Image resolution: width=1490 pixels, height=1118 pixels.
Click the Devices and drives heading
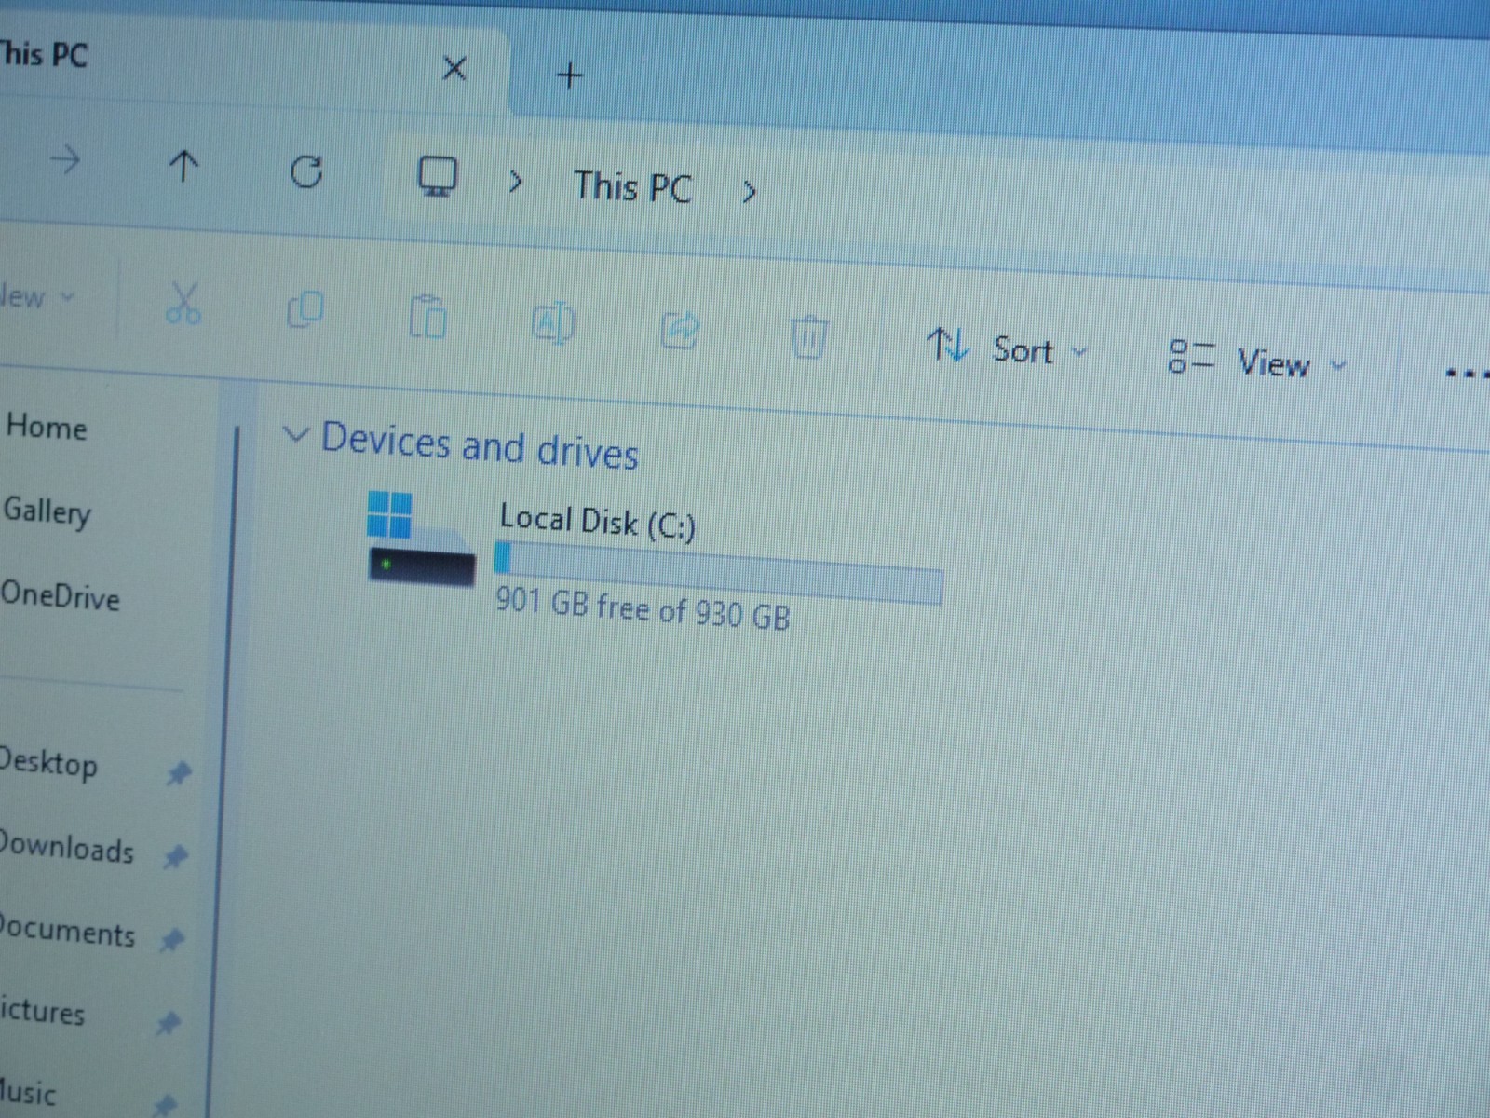click(x=480, y=446)
